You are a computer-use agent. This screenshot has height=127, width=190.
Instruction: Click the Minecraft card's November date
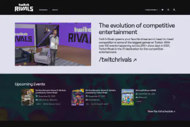147,94
